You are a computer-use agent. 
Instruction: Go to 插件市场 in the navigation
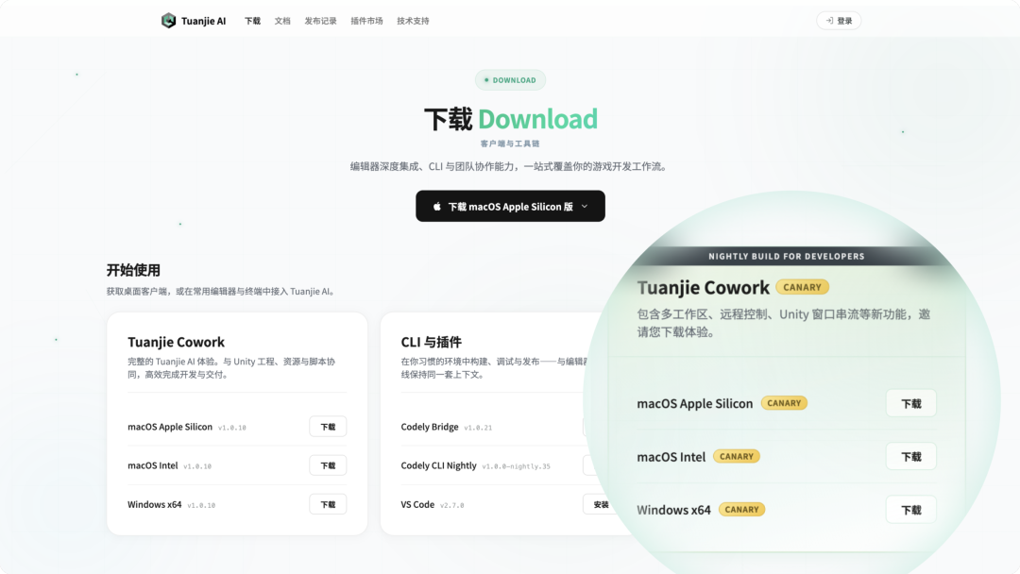(366, 21)
